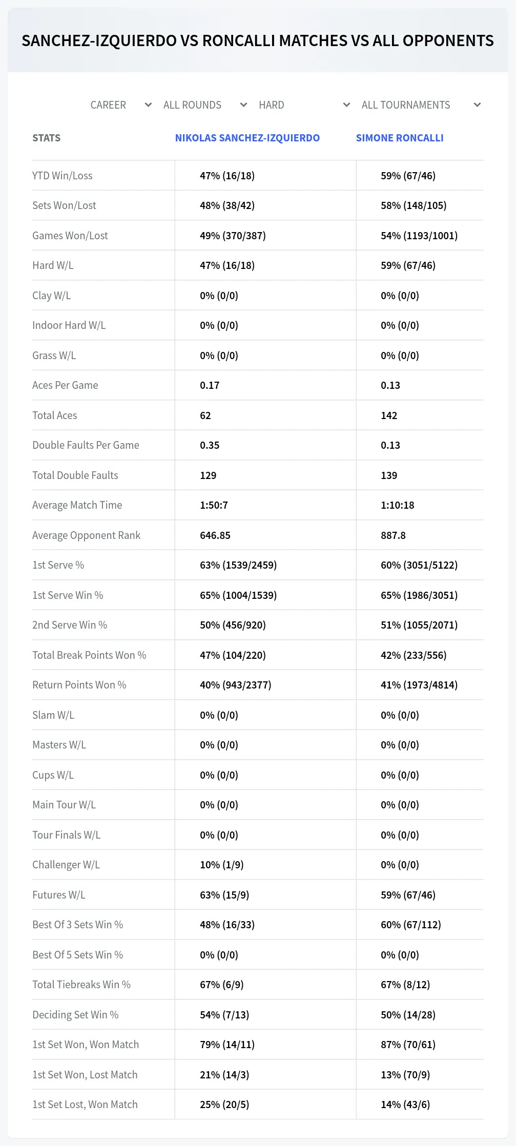The height and width of the screenshot is (1146, 516).
Task: Select the Challenger W/L row label
Action: (66, 865)
